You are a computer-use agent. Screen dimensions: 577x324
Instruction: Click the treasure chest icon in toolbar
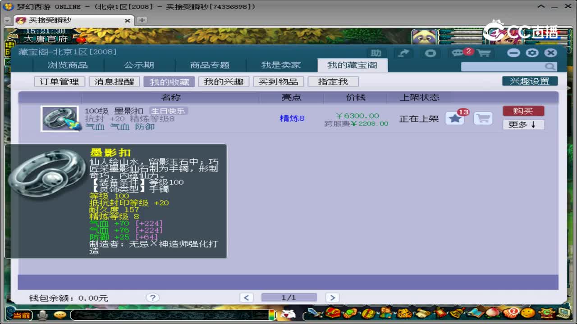point(333,313)
